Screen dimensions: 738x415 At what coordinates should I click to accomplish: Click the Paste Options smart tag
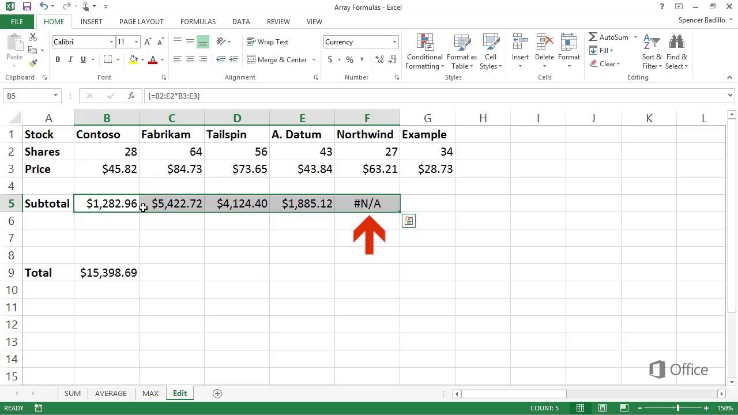coord(408,221)
